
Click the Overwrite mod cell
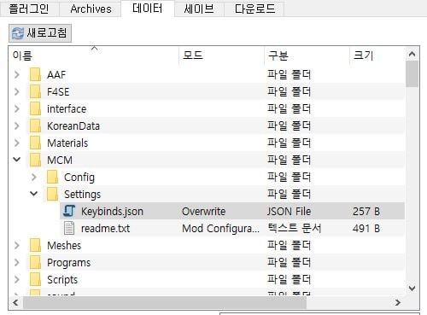coord(203,211)
